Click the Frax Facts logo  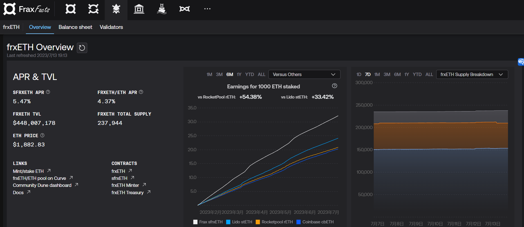[26, 9]
